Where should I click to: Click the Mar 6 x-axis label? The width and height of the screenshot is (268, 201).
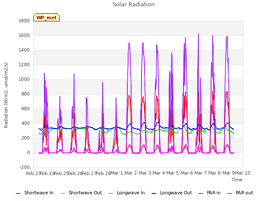pyautogui.click(x=187, y=173)
